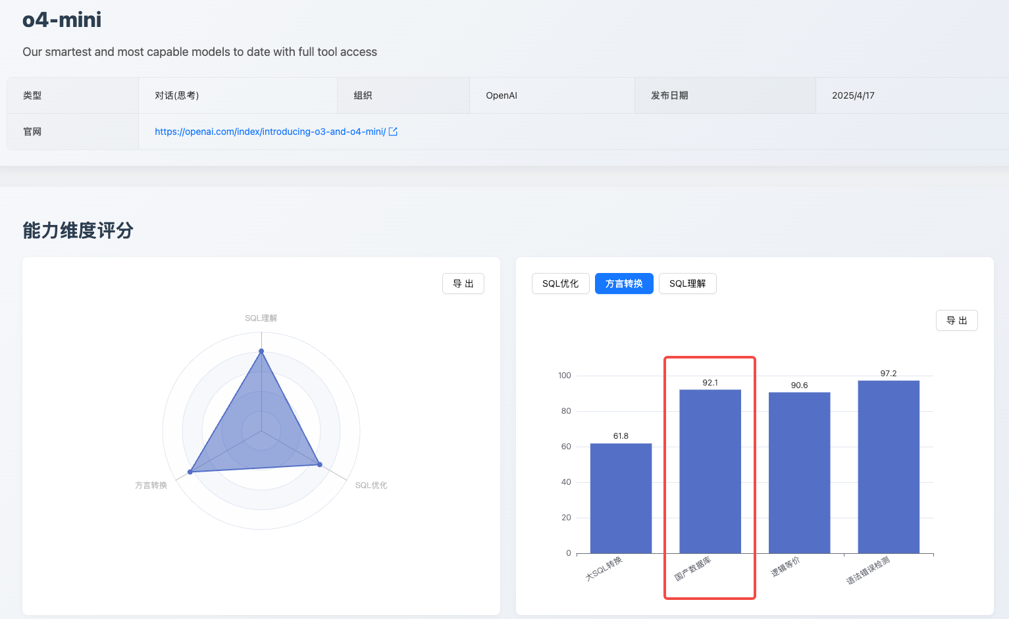Click the radar data point on SQL优化 axis
Viewport: 1009px width, 619px height.
[320, 464]
